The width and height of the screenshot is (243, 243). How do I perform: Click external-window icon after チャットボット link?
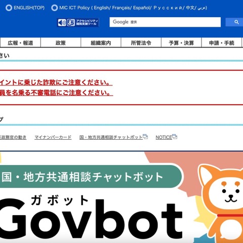click(x=145, y=136)
